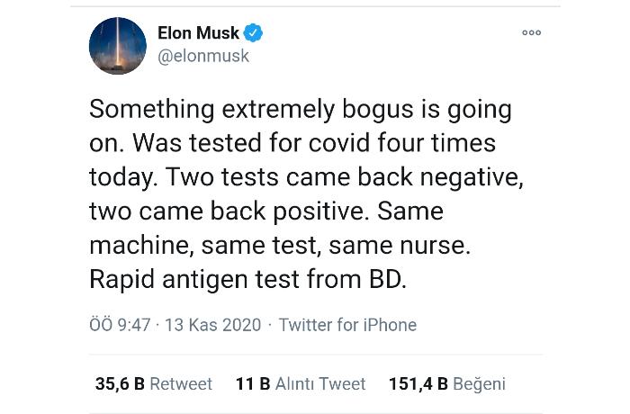Click the 35,6 B retweet count number
The image size is (630, 414).
pos(120,384)
